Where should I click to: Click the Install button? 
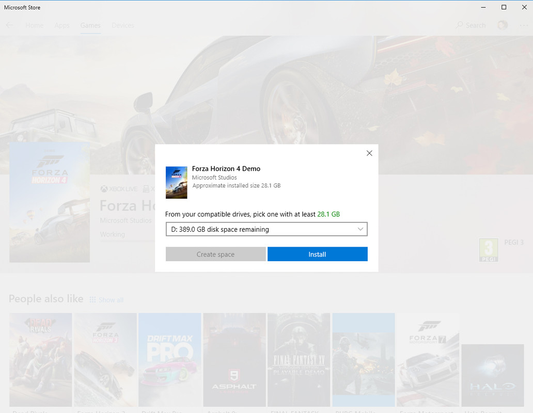pyautogui.click(x=317, y=254)
